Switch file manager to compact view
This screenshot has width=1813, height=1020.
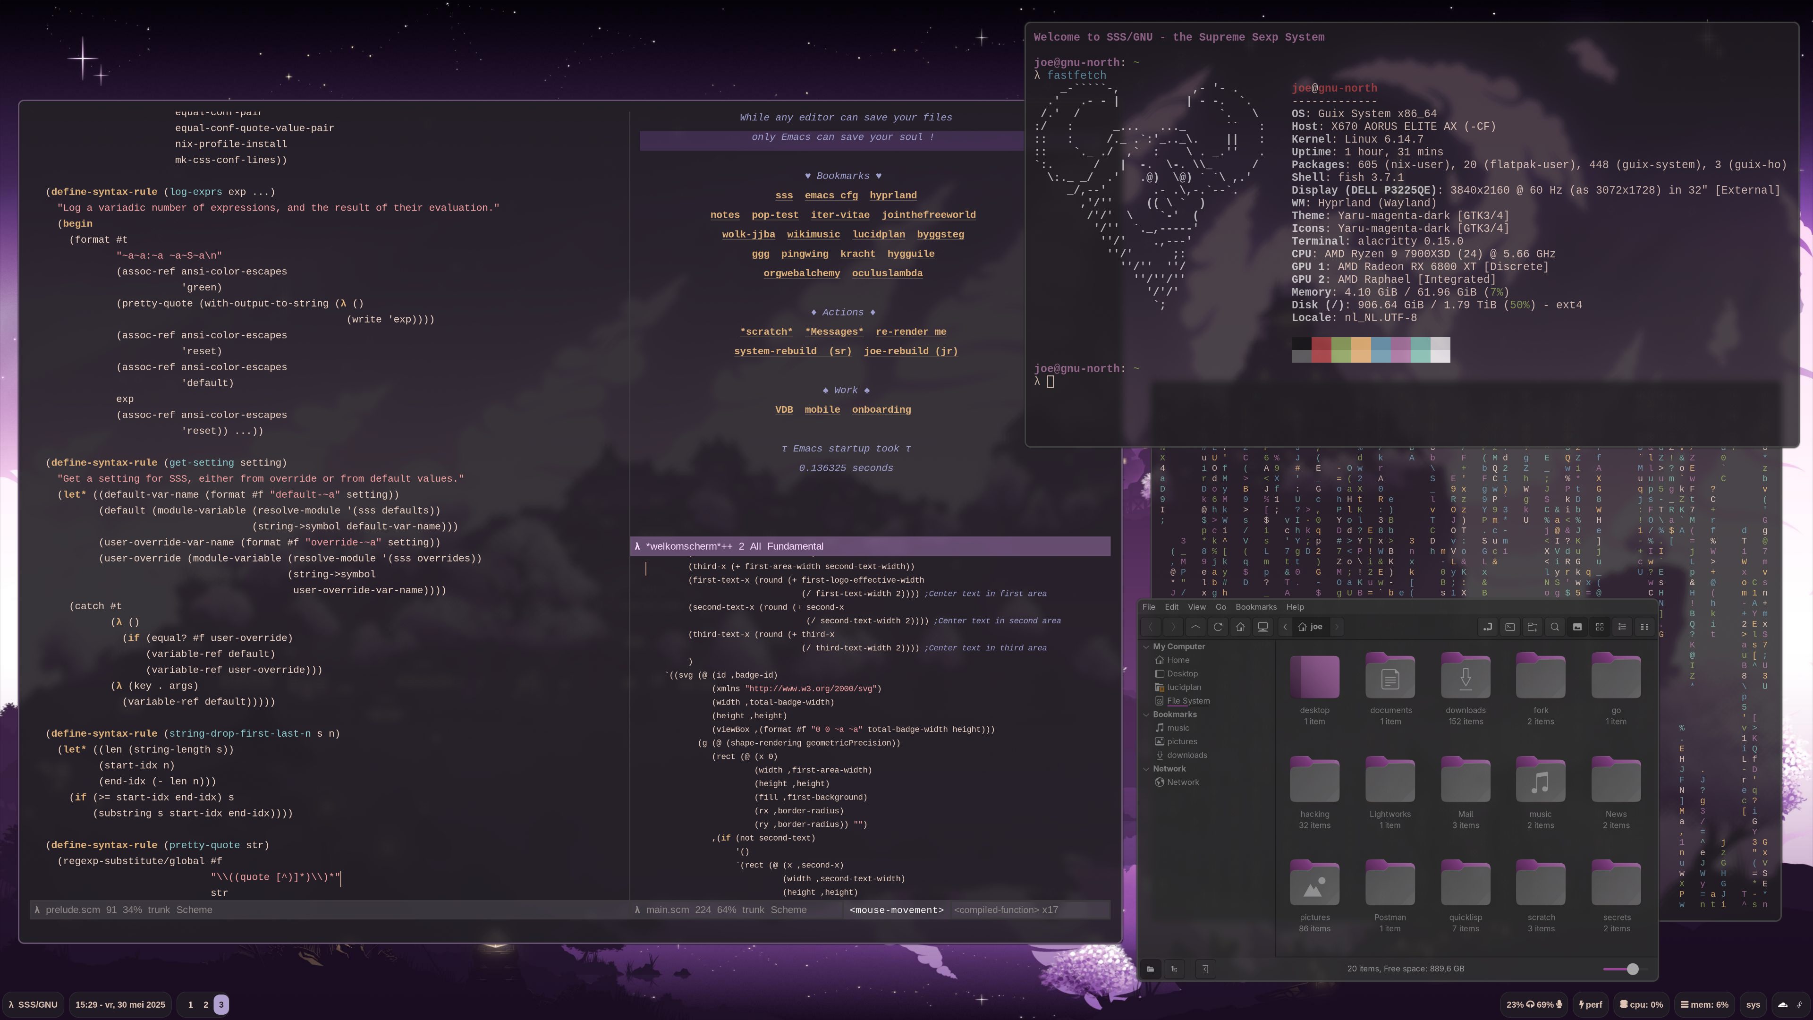click(1645, 627)
